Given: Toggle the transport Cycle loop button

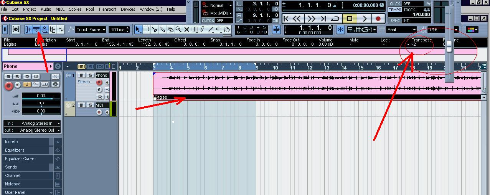Looking at the screenshot, I should pos(335,18).
